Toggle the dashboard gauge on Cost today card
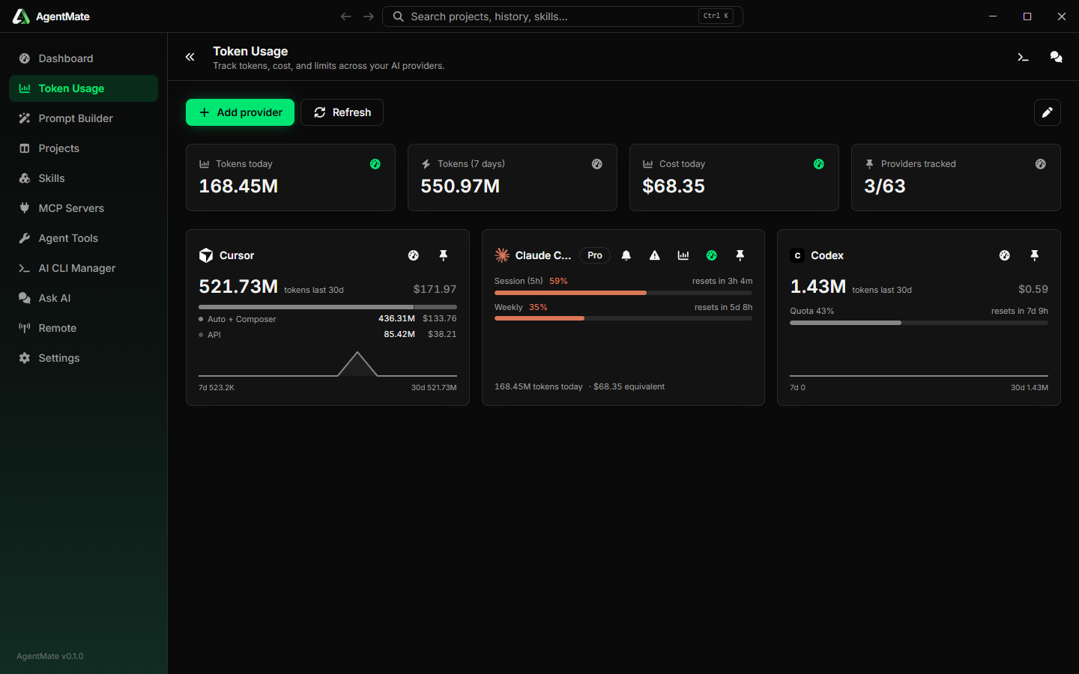This screenshot has height=674, width=1079. (819, 164)
